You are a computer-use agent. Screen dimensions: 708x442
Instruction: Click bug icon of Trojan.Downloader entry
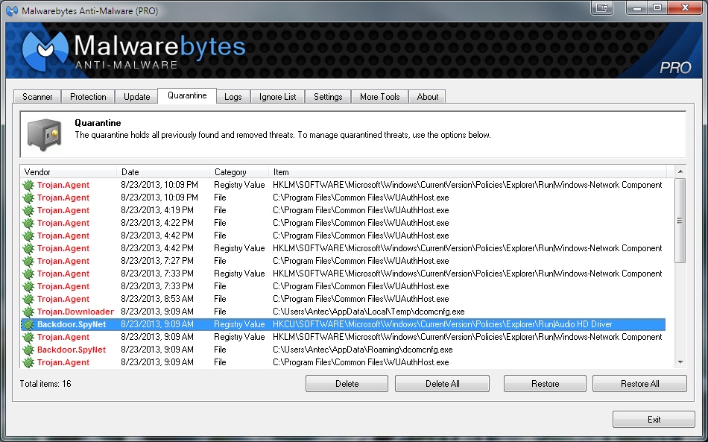coord(28,312)
